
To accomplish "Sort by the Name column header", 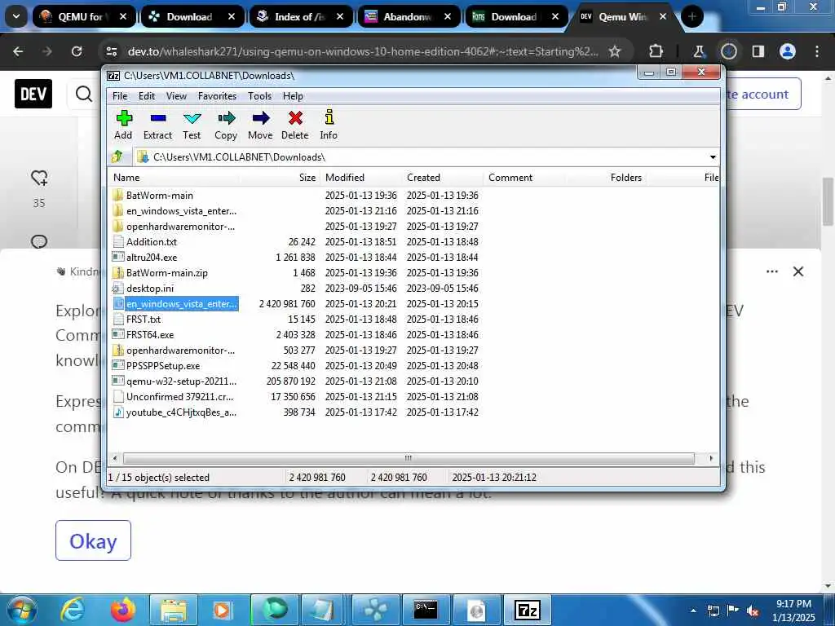I will pos(174,178).
